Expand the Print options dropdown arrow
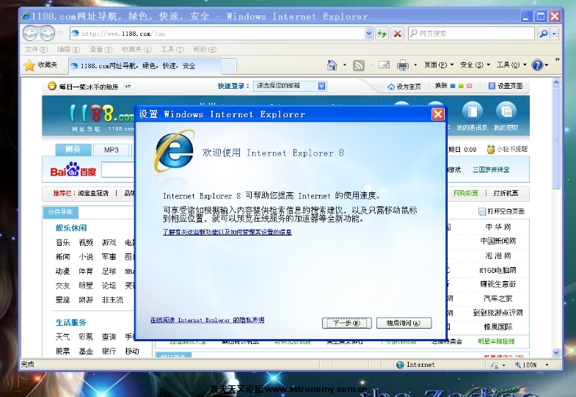 point(415,65)
